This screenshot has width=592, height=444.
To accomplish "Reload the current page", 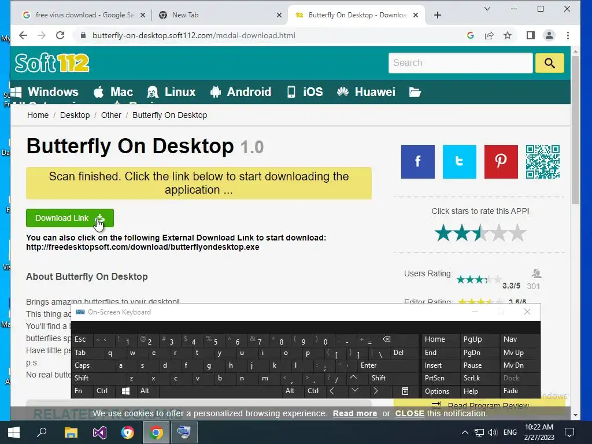I will point(60,35).
